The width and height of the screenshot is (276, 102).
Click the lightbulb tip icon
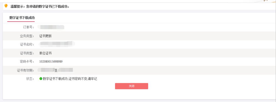6,6
